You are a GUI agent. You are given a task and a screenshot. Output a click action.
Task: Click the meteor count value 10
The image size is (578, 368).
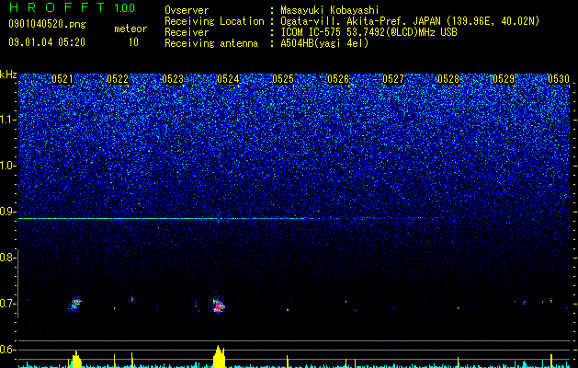tap(133, 42)
